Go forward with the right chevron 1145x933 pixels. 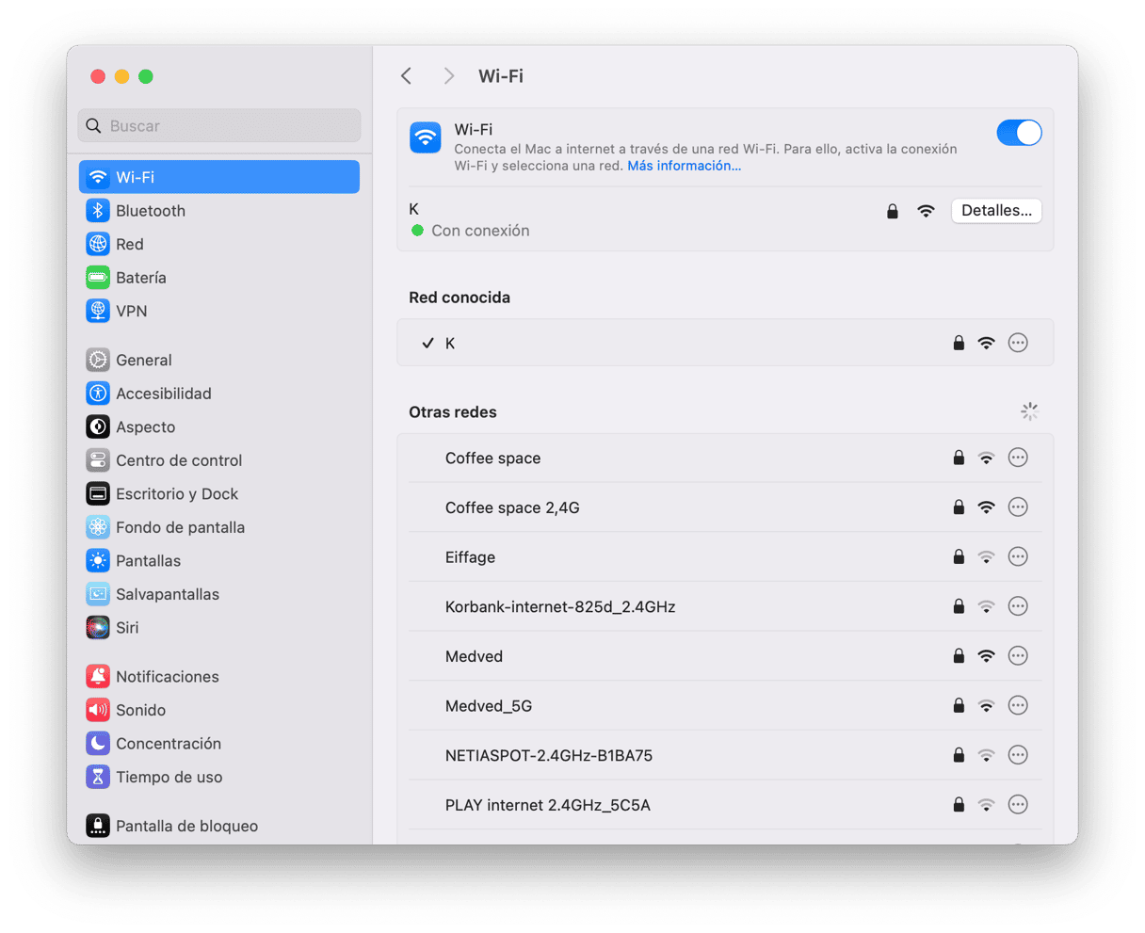pyautogui.click(x=449, y=76)
